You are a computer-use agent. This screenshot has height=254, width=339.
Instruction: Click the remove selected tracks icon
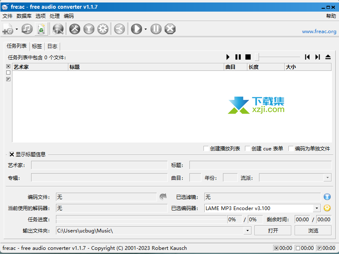(41, 29)
